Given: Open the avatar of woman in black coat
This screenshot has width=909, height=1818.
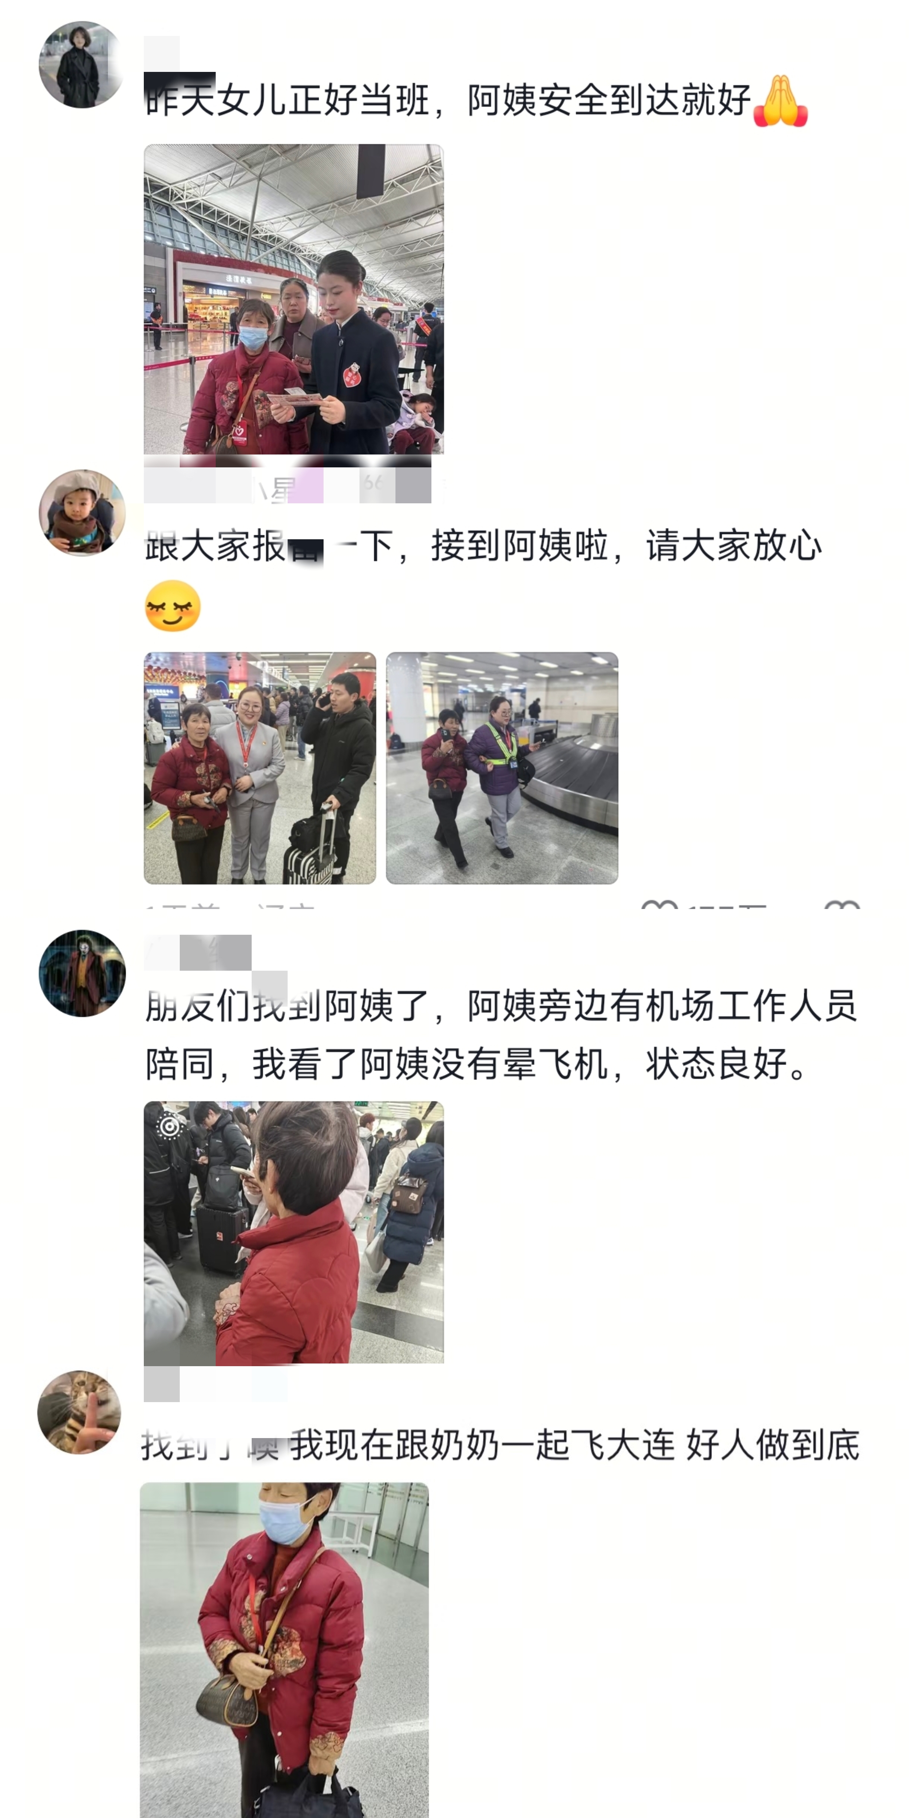Looking at the screenshot, I should tap(82, 65).
